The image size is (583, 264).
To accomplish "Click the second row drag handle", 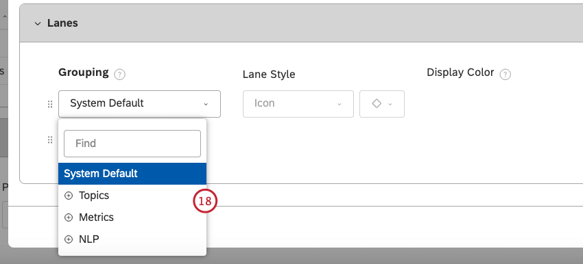I will pyautogui.click(x=50, y=140).
